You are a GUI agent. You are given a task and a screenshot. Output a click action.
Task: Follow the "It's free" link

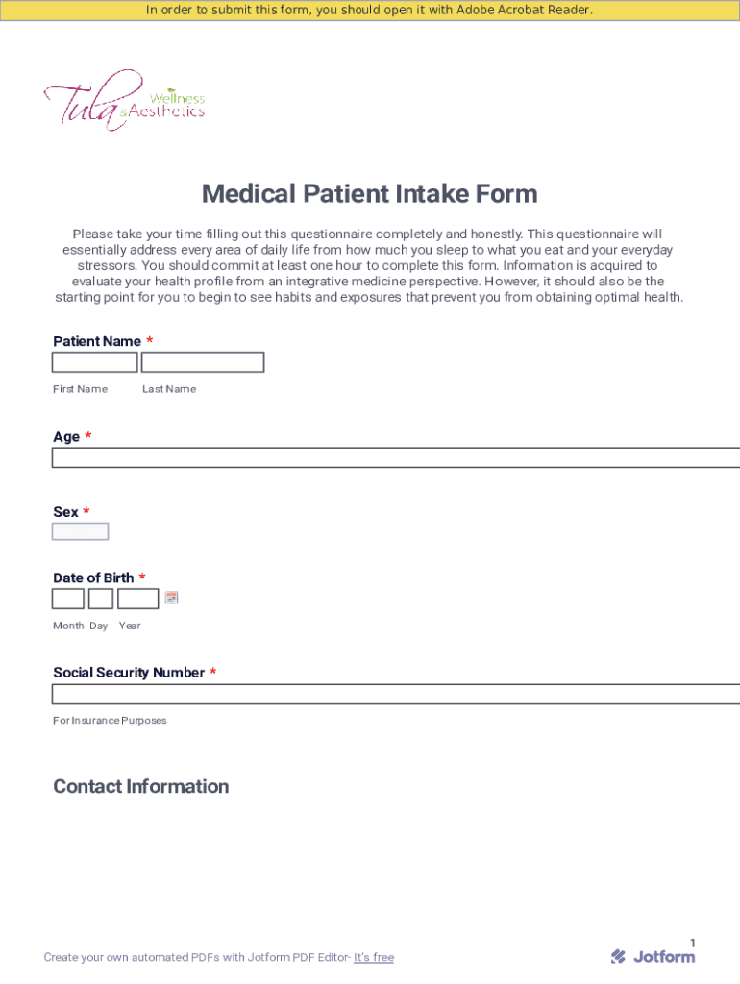pos(374,957)
